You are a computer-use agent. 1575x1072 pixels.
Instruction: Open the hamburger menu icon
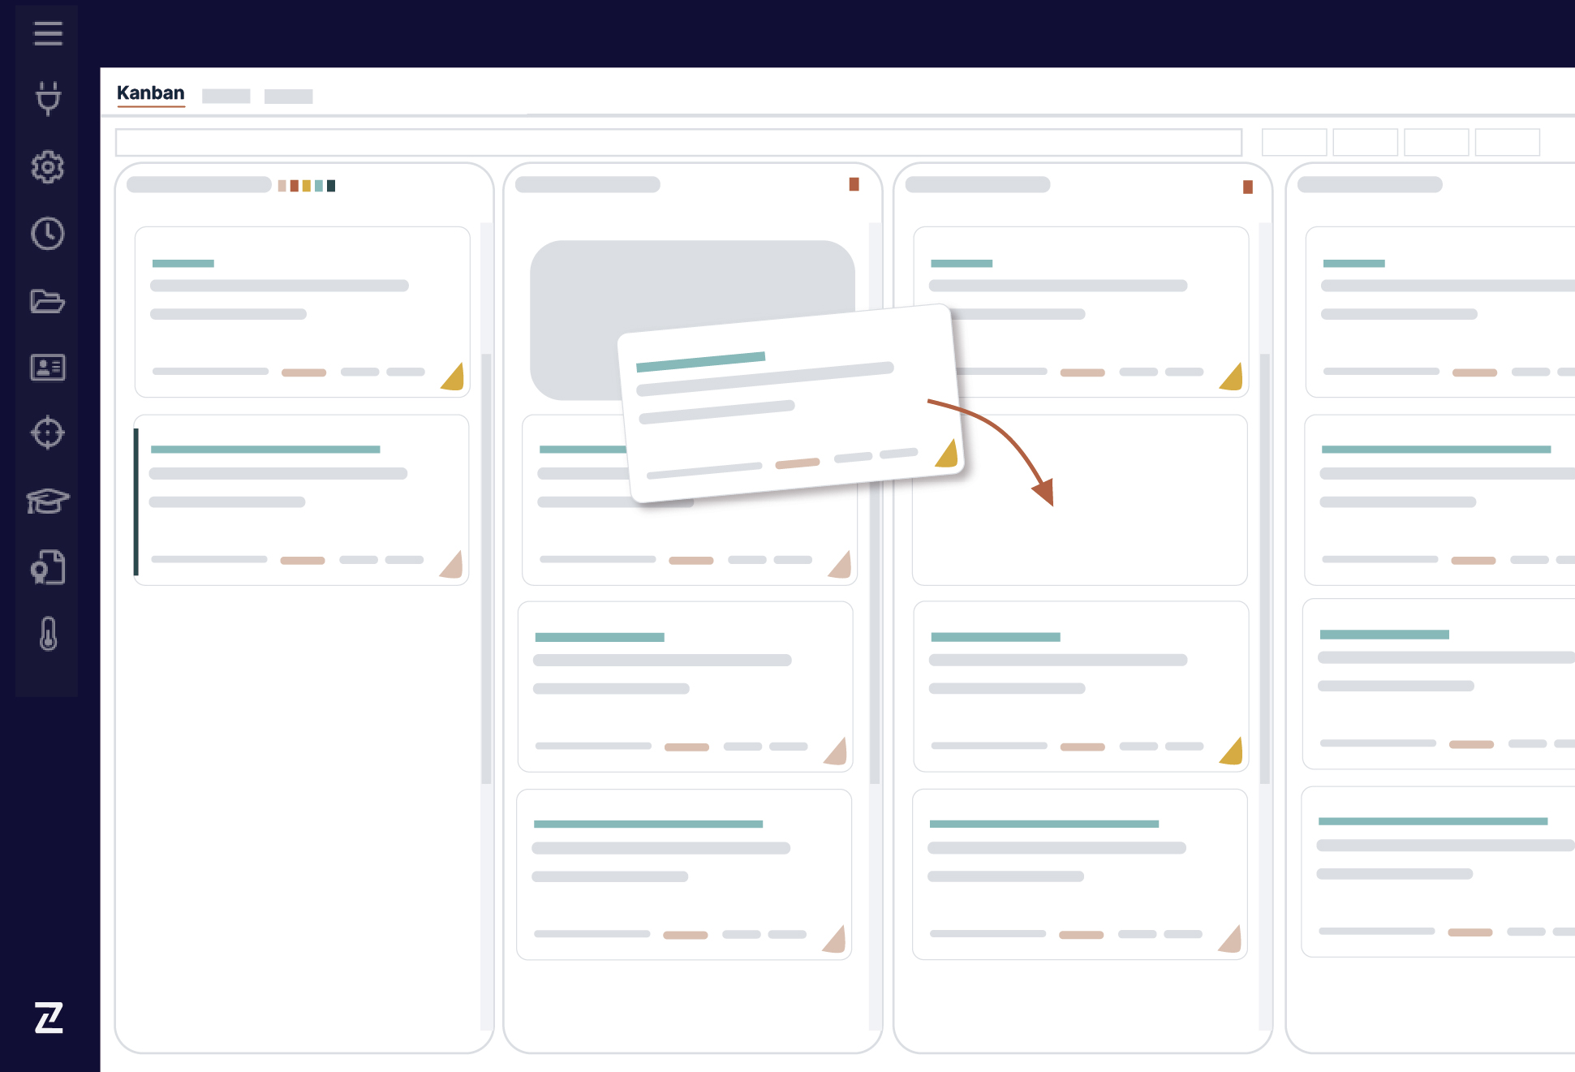tap(48, 33)
